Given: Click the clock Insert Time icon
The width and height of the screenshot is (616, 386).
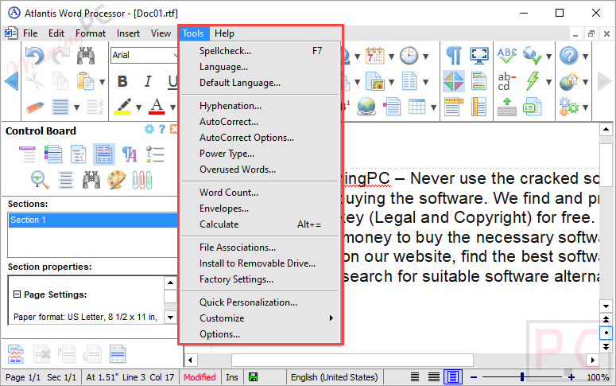Looking at the screenshot, I should point(409,56).
